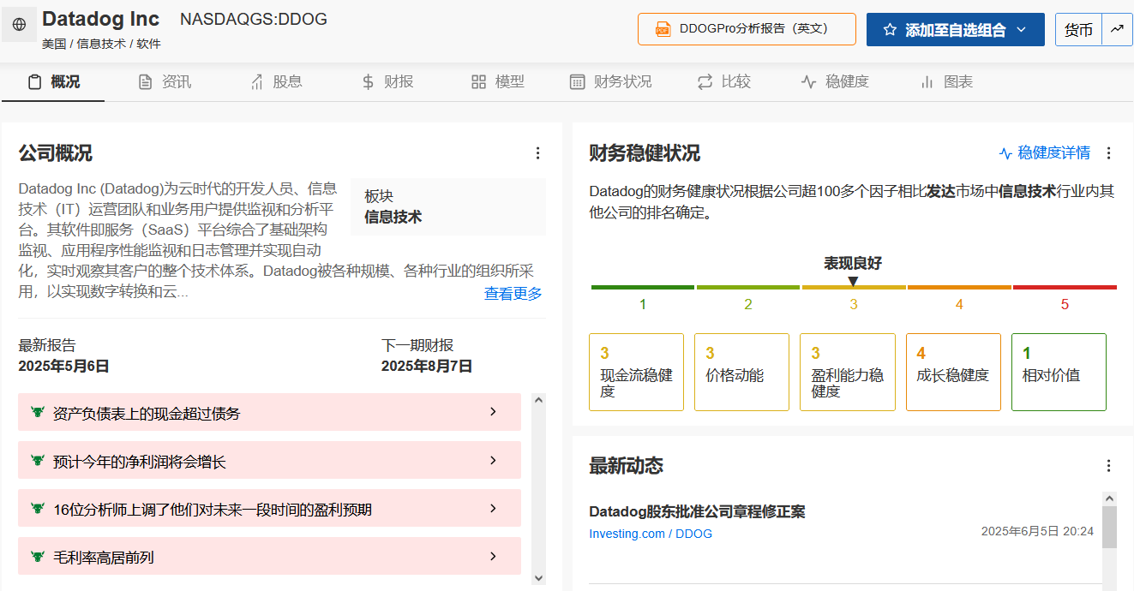Open 稳健度详情 health details link
The height and width of the screenshot is (591, 1134).
coord(1045,153)
